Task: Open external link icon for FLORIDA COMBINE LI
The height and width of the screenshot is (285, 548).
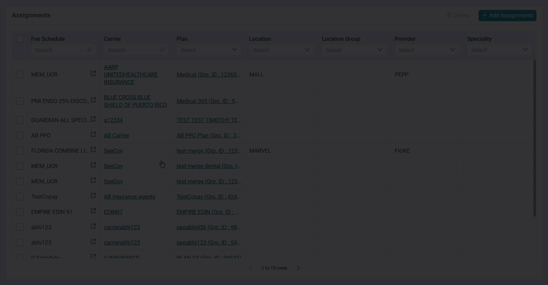Action: tap(93, 150)
